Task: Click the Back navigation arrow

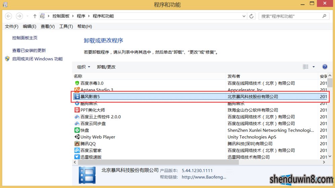Action: (x=8, y=16)
